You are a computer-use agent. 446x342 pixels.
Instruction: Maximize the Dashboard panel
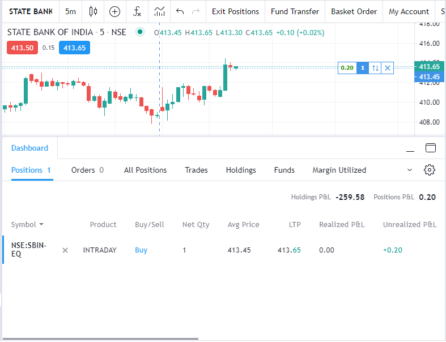click(430, 148)
